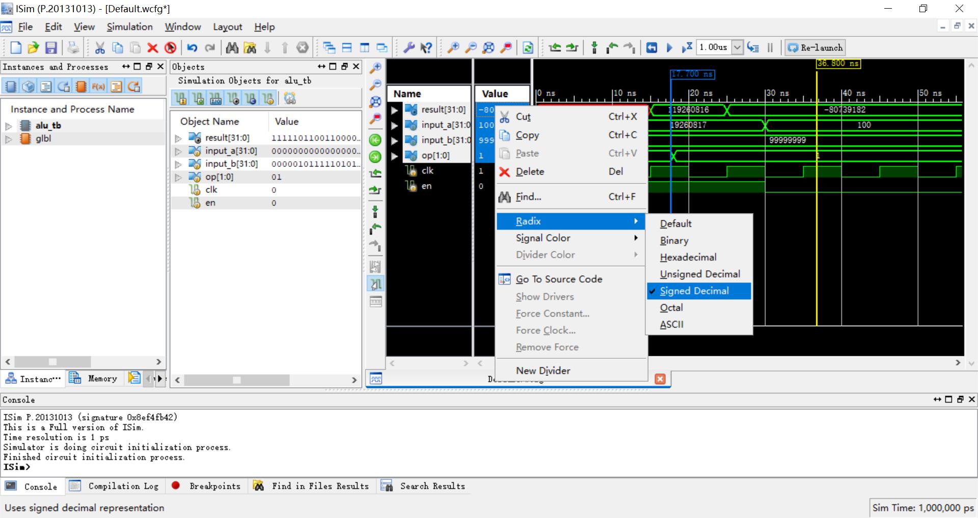This screenshot has width=978, height=518.
Task: Expand op[1:0] bus in waveform names
Action: 394,156
